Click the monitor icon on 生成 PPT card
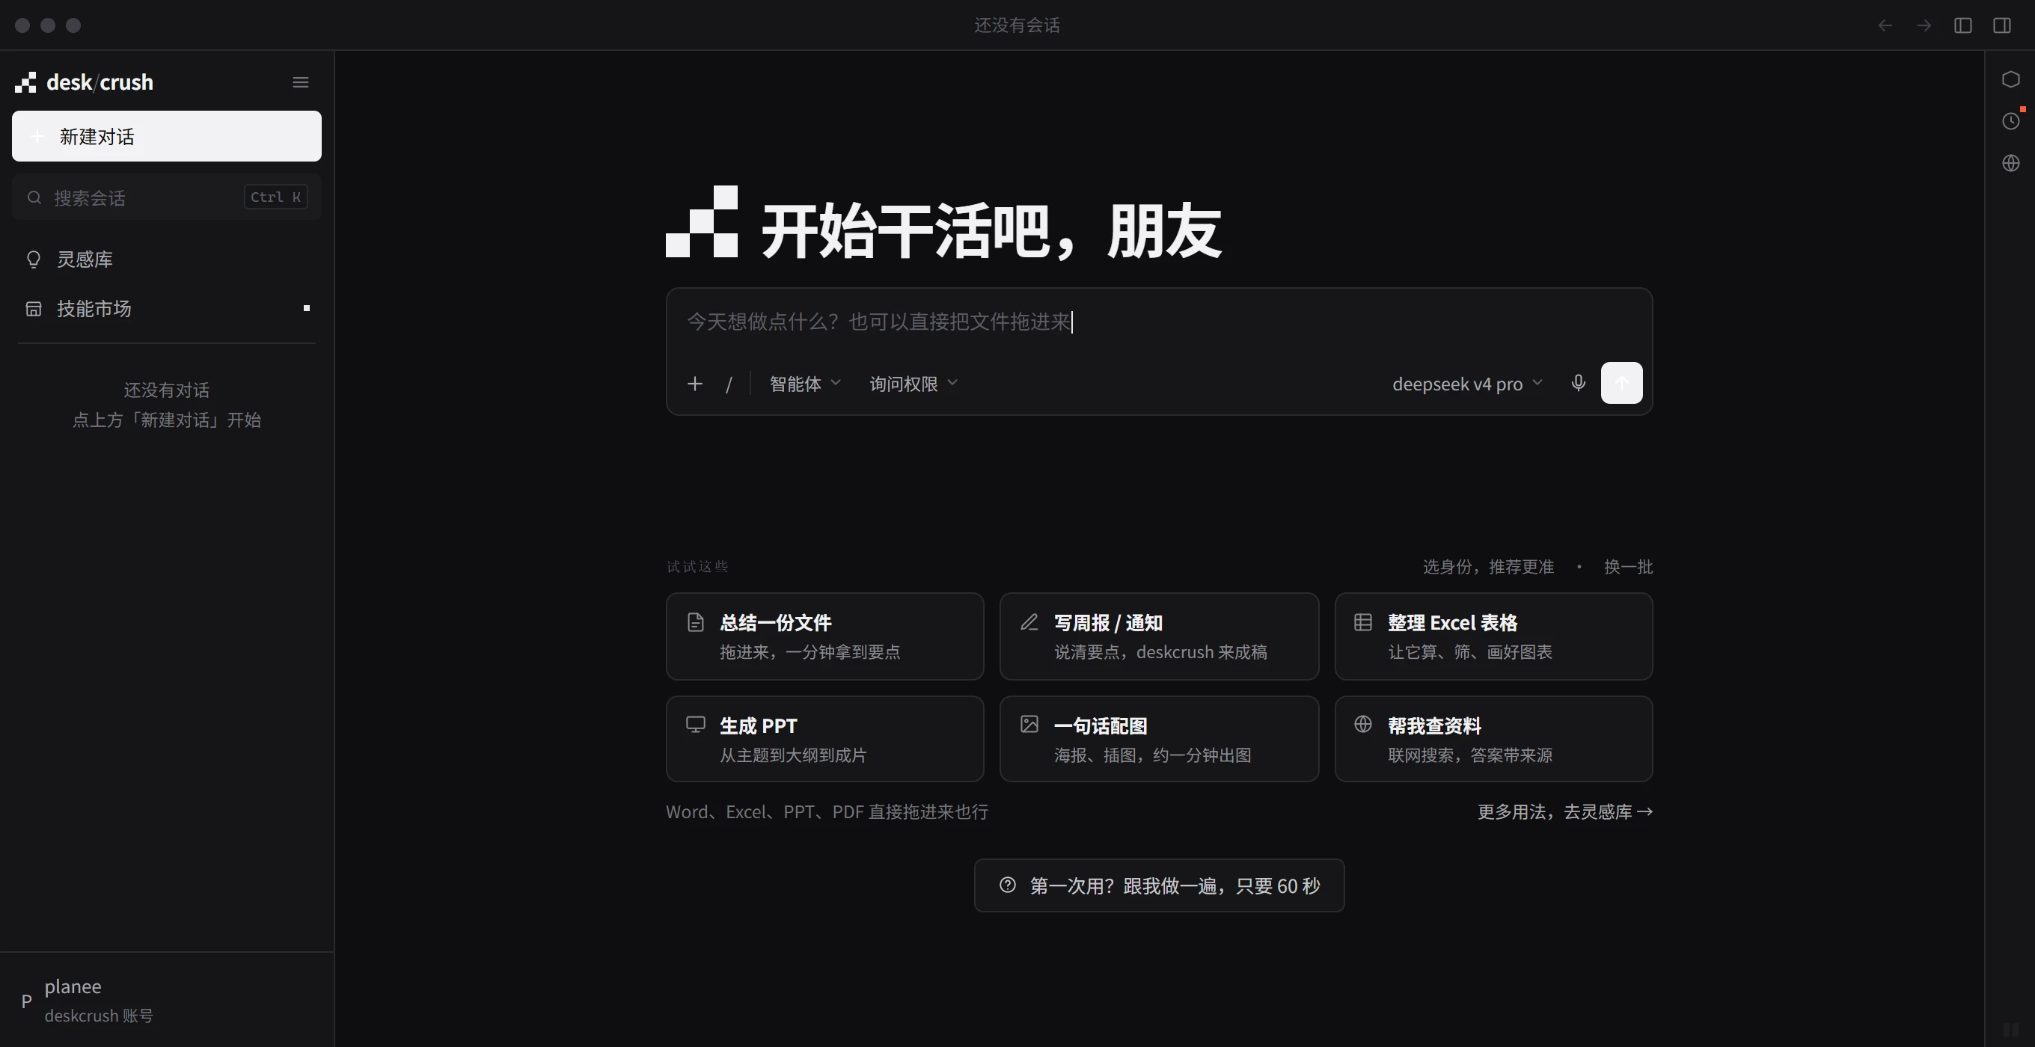Screen dimensions: 2035x1047 coord(695,724)
